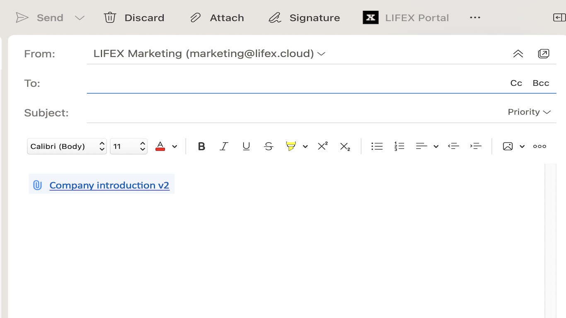Increase paragraph indent
This screenshot has width=566, height=318.
(x=476, y=146)
